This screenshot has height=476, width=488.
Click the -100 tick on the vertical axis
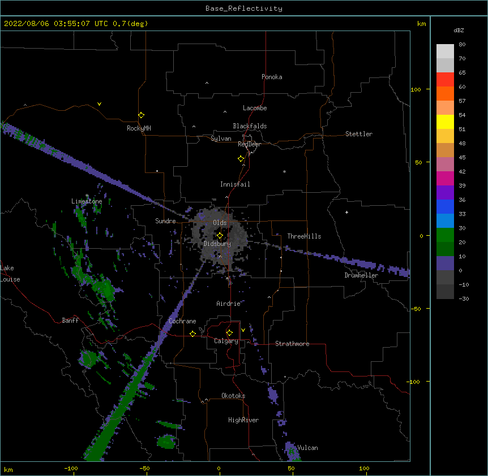pos(414,382)
